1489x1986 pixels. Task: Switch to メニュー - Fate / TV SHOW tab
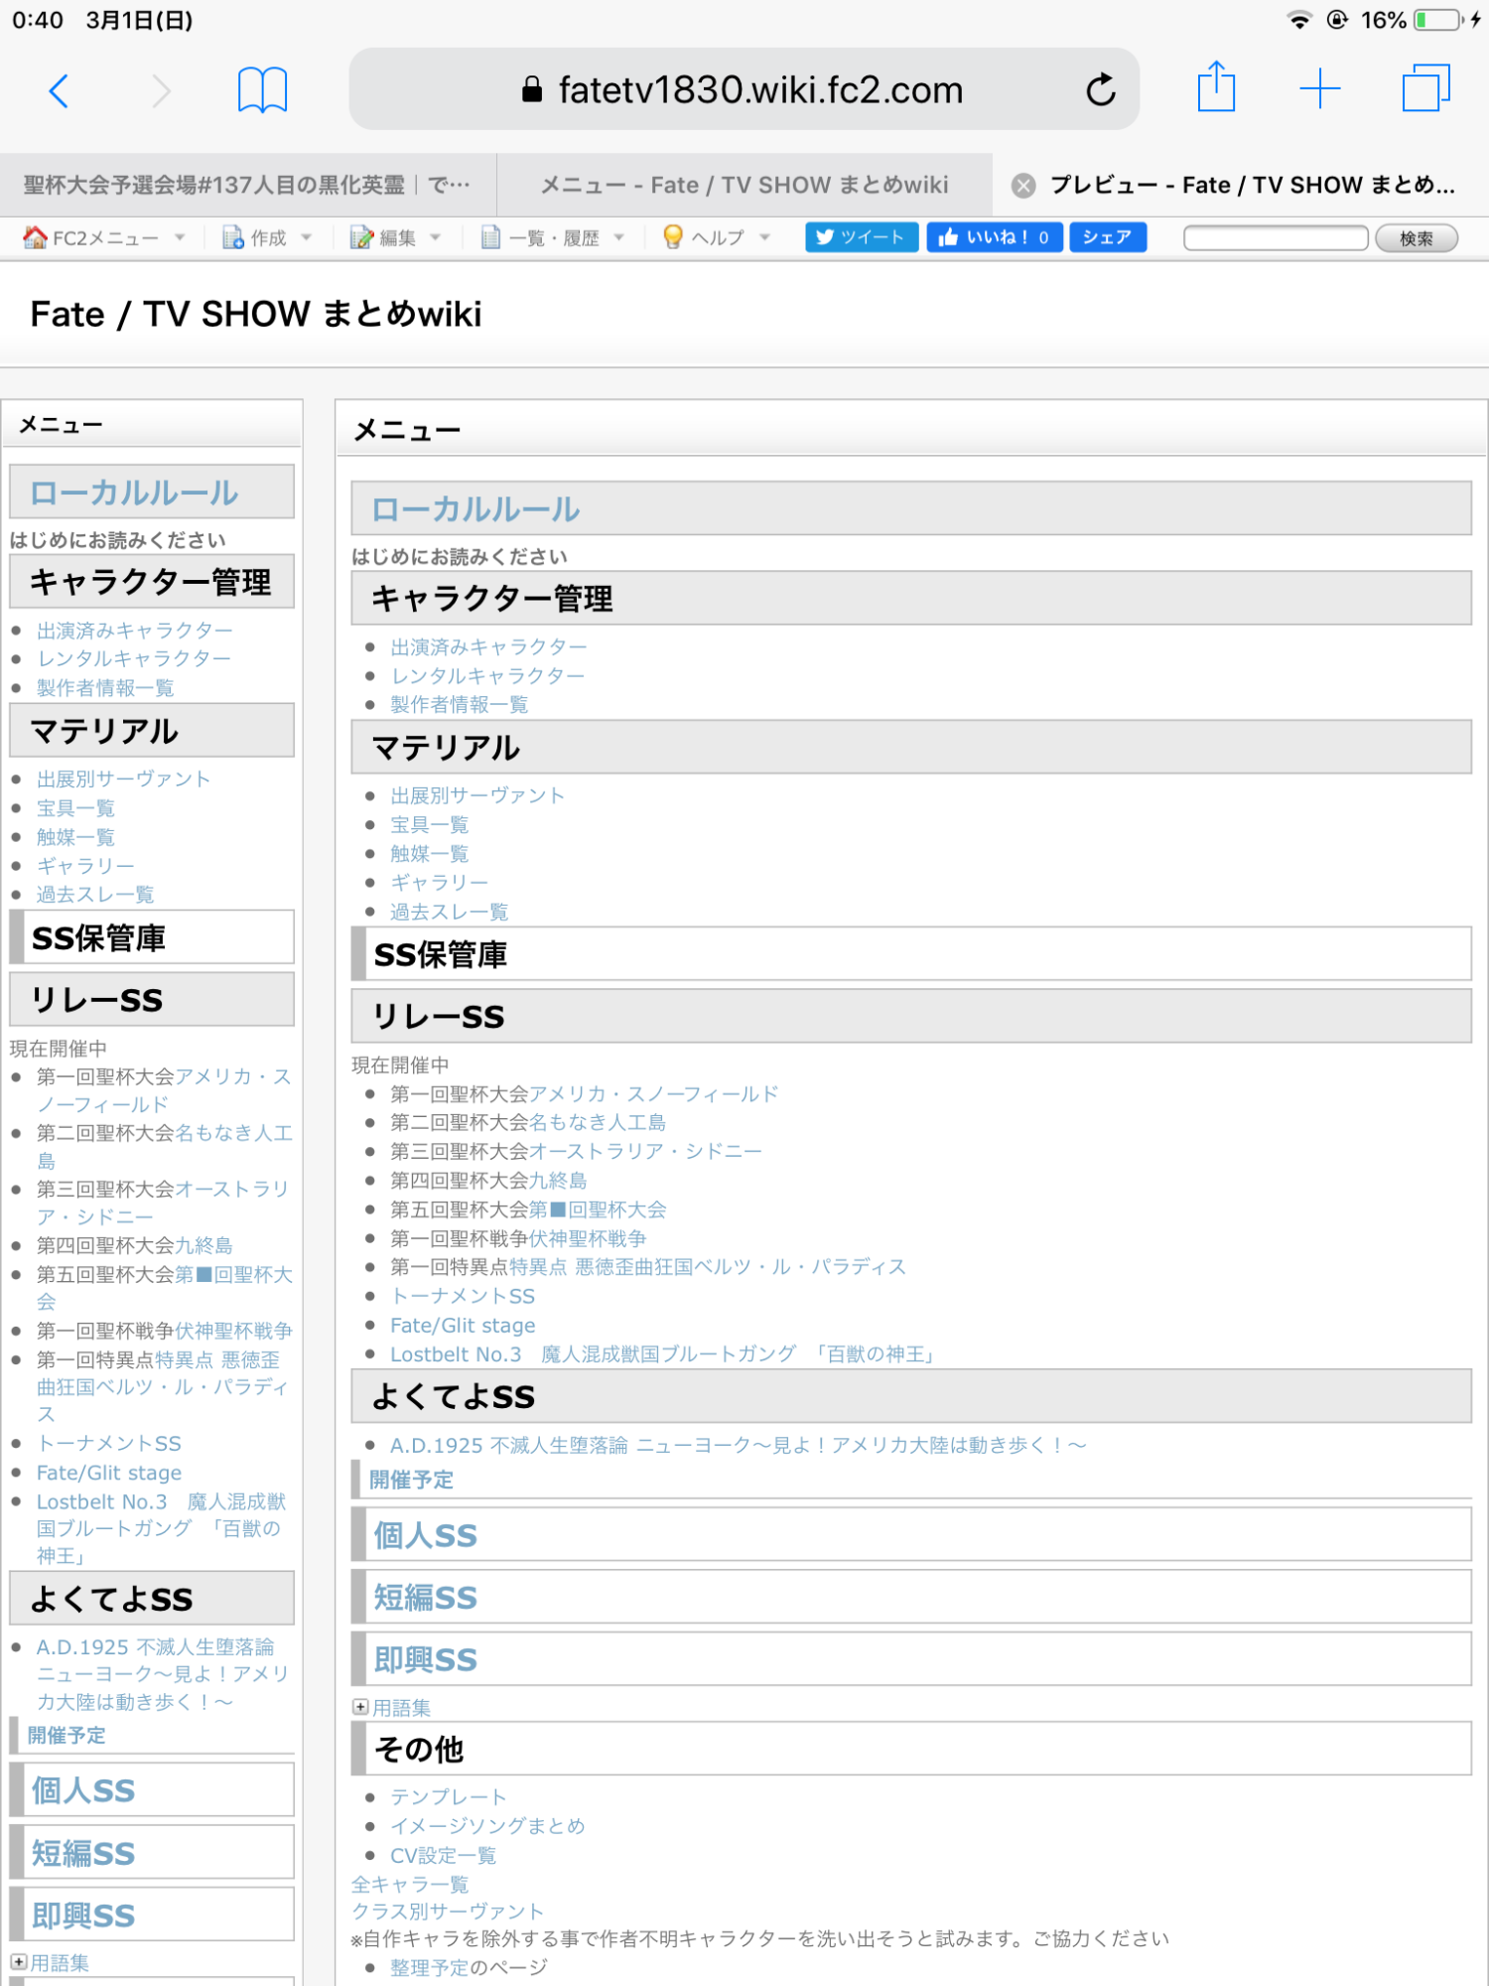tap(744, 186)
